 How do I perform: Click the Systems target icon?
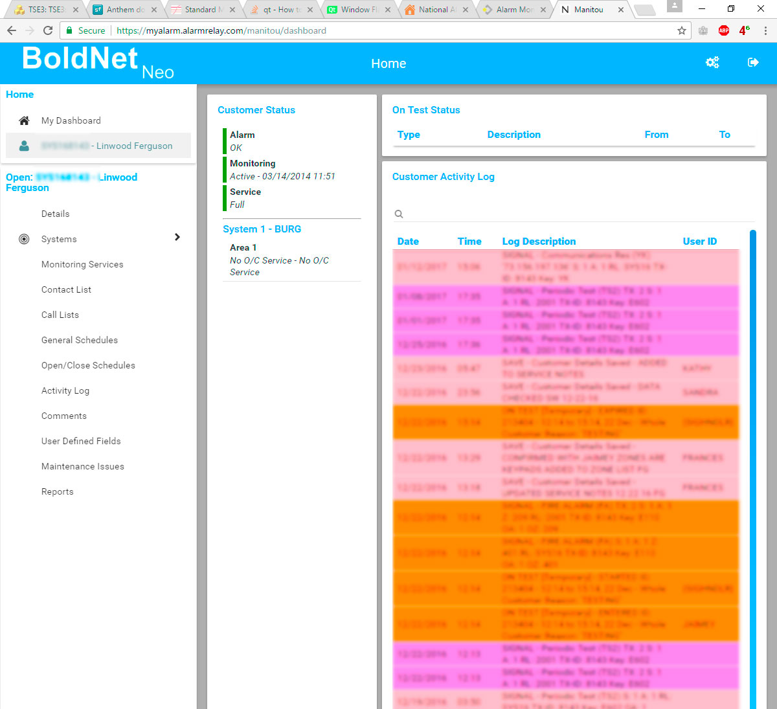(x=24, y=239)
